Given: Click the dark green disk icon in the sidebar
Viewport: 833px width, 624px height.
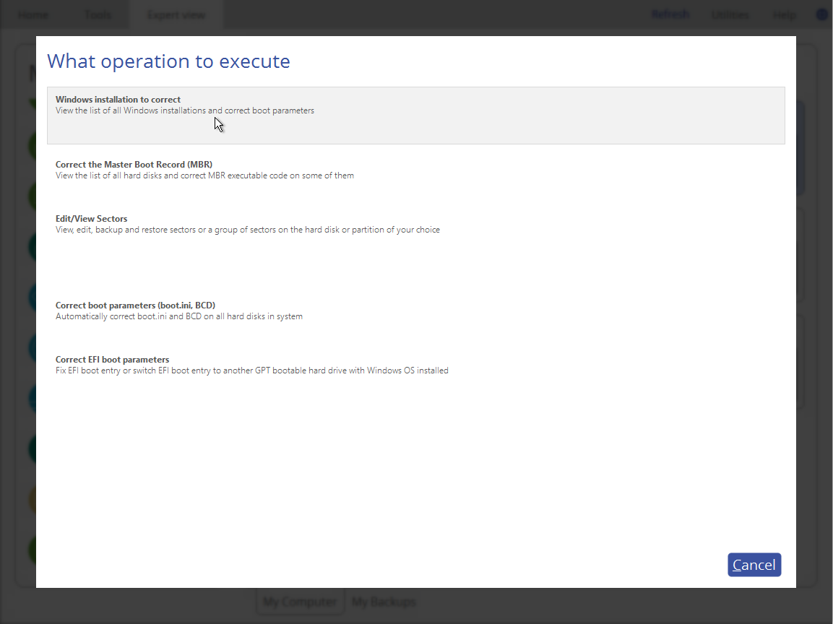Looking at the screenshot, I should tap(34, 448).
